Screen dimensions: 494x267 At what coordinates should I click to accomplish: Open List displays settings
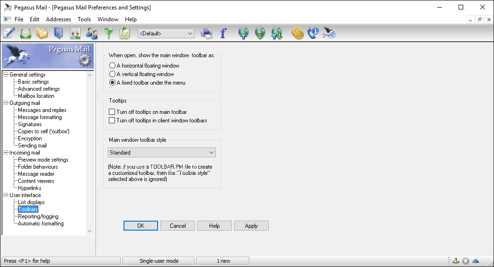click(x=31, y=202)
